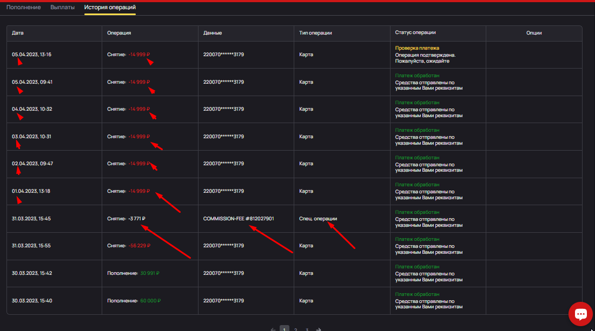
Task: Click the Тип операции column header
Action: (315, 33)
